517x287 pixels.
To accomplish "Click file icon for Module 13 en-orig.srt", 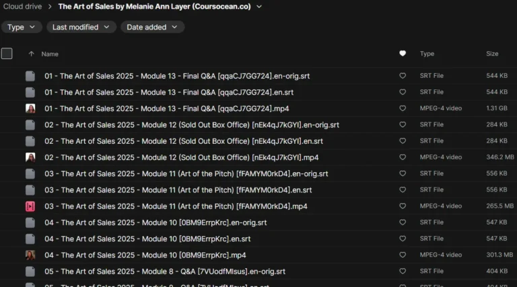I will click(30, 76).
